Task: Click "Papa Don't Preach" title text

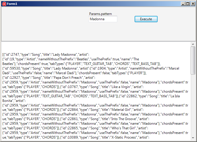Action: (68, 78)
